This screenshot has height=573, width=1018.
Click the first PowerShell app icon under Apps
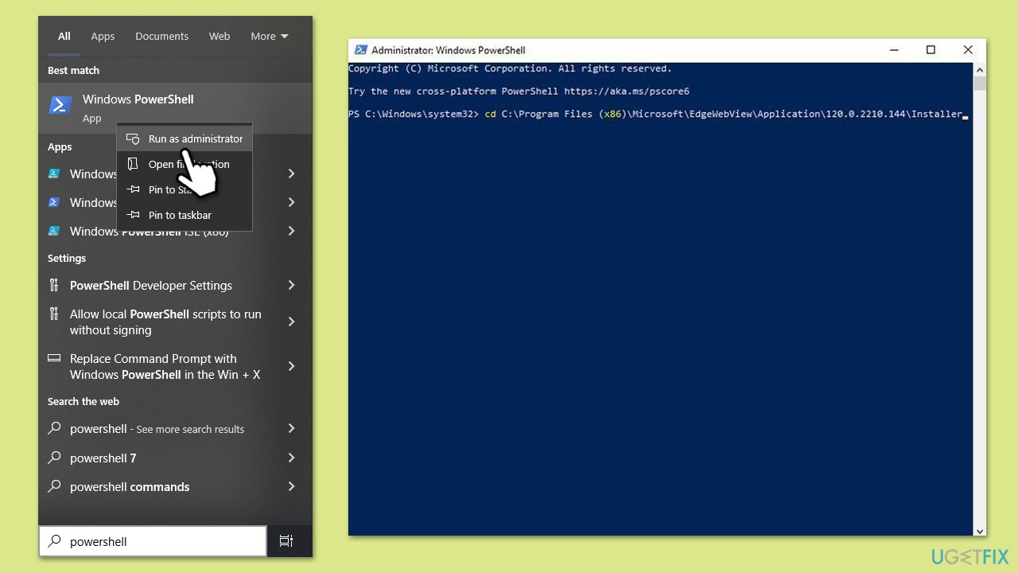point(54,173)
